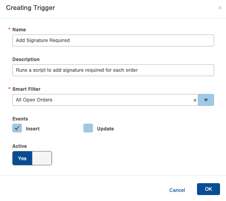Confirm with the OK button
Screen dimensions: 226x201
(x=209, y=189)
